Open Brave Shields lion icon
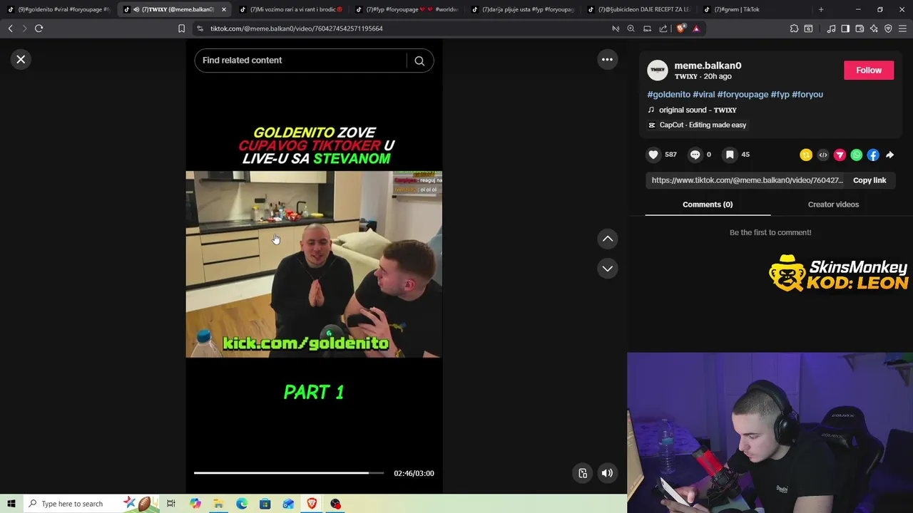913x513 pixels. 680,28
